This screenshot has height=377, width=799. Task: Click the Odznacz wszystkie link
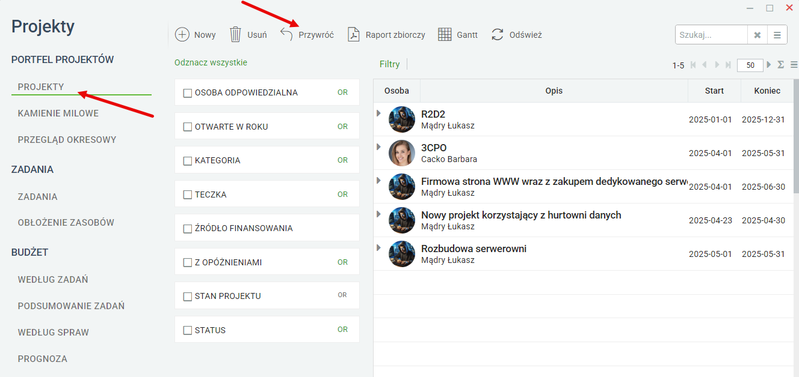[x=211, y=62]
